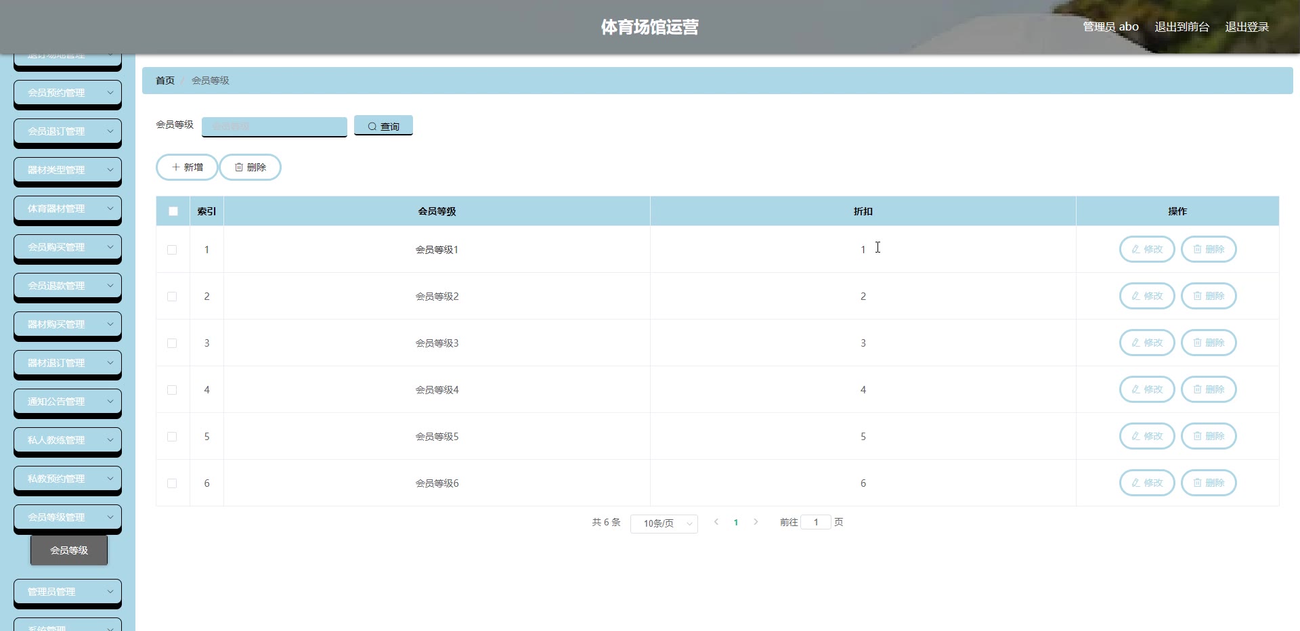Click 删除 for row 会员等级6
The height and width of the screenshot is (631, 1300).
[1209, 483]
